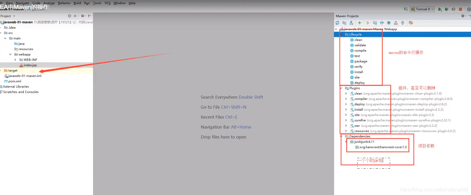Expand the WEB-INF folder
The image size is (471, 195).
pyautogui.click(x=15, y=60)
